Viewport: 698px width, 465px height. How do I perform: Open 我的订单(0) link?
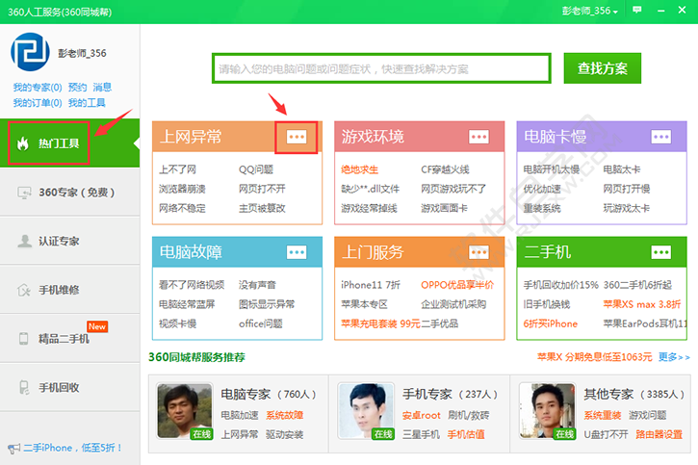(x=38, y=103)
